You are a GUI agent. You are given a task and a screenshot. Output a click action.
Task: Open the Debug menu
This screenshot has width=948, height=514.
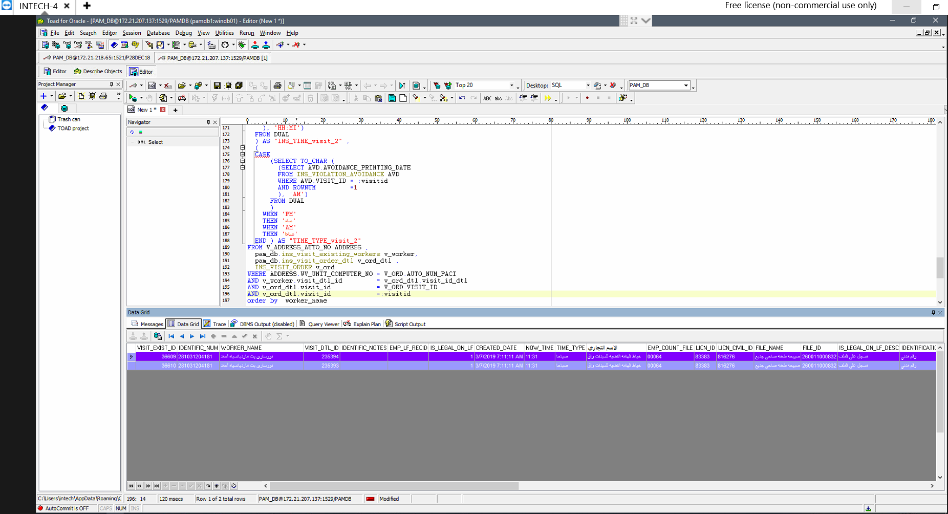coord(183,33)
